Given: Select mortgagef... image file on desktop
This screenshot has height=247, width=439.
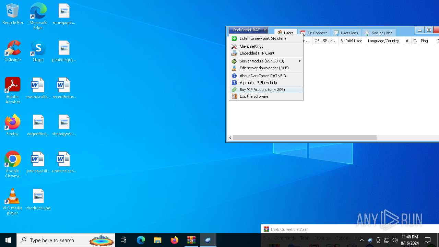Looking at the screenshot, I should coord(64,14).
